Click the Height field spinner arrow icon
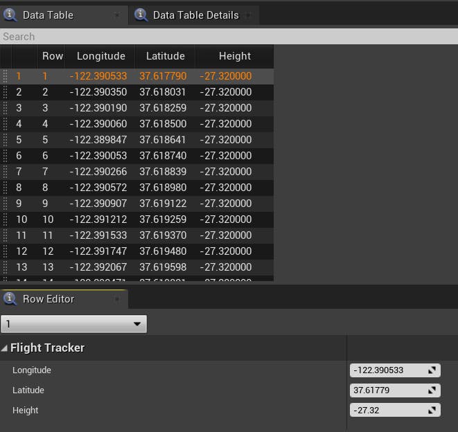The height and width of the screenshot is (432, 458). tap(432, 410)
